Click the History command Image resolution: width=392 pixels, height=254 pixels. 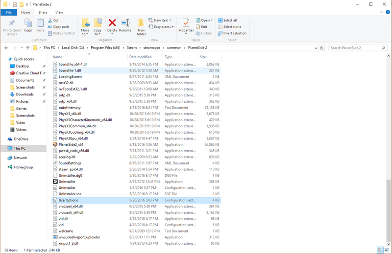coord(204,33)
